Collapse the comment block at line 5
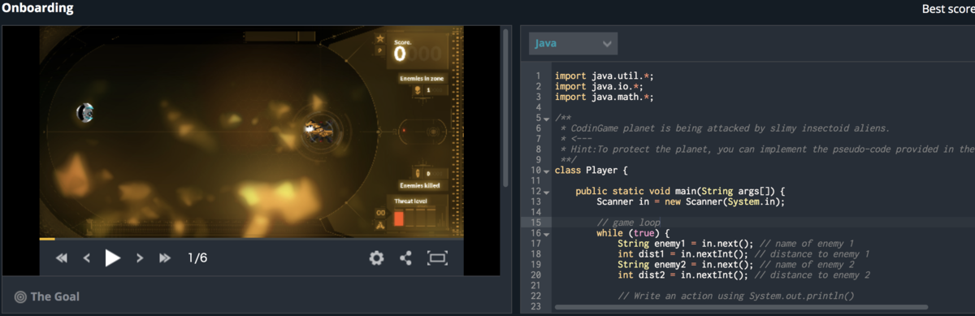Viewport: 975px width, 316px height. pyautogui.click(x=546, y=119)
